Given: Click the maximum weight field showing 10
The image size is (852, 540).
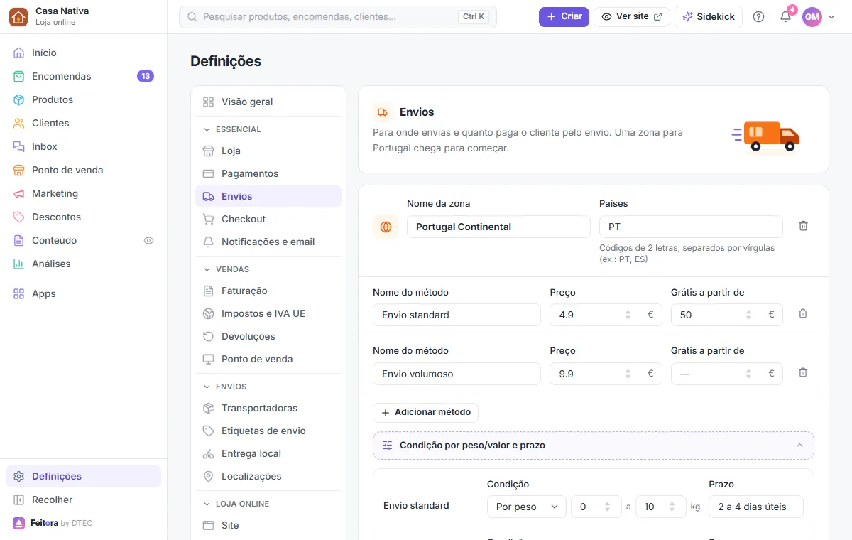Looking at the screenshot, I should pos(661,507).
